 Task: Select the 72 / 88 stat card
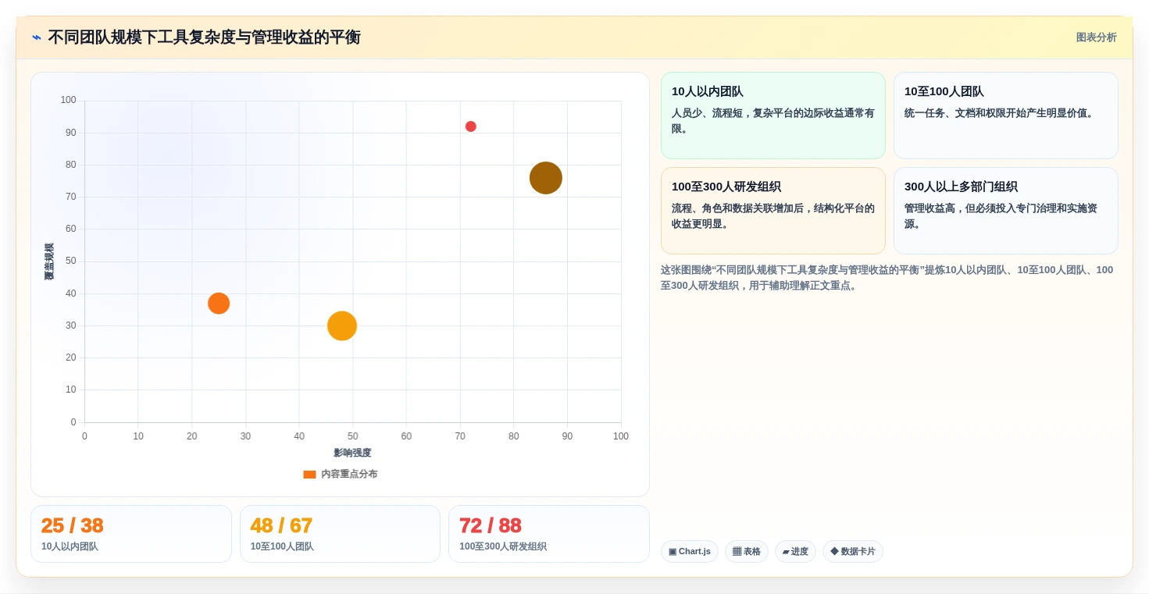click(x=549, y=534)
